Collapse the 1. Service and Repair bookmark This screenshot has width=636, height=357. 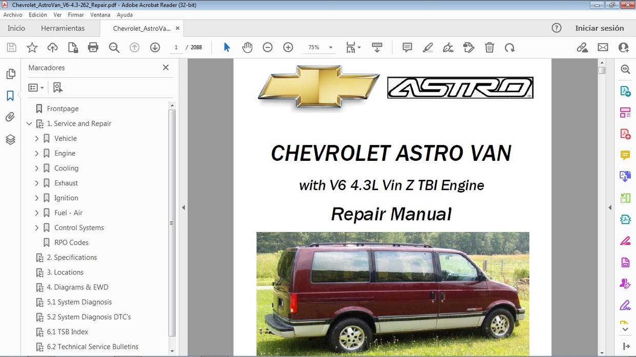point(29,123)
